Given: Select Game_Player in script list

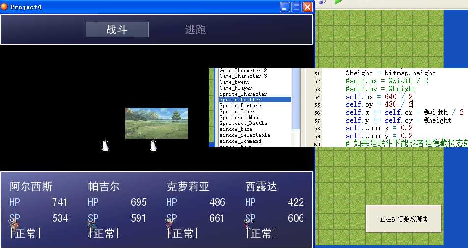Looking at the screenshot, I should click(236, 88).
